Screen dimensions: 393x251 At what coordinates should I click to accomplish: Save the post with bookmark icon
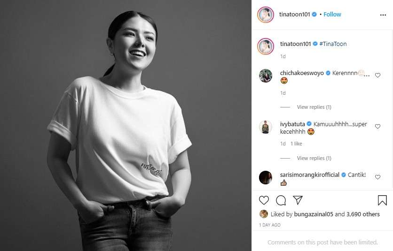(x=382, y=200)
